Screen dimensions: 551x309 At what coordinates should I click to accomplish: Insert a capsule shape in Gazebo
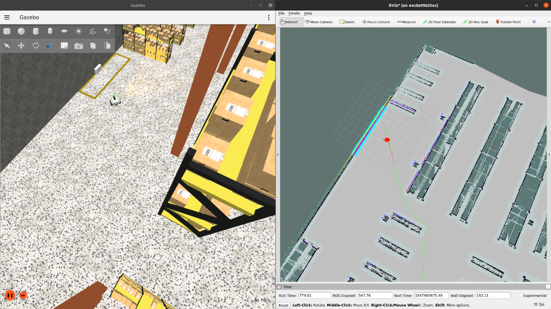click(50, 31)
